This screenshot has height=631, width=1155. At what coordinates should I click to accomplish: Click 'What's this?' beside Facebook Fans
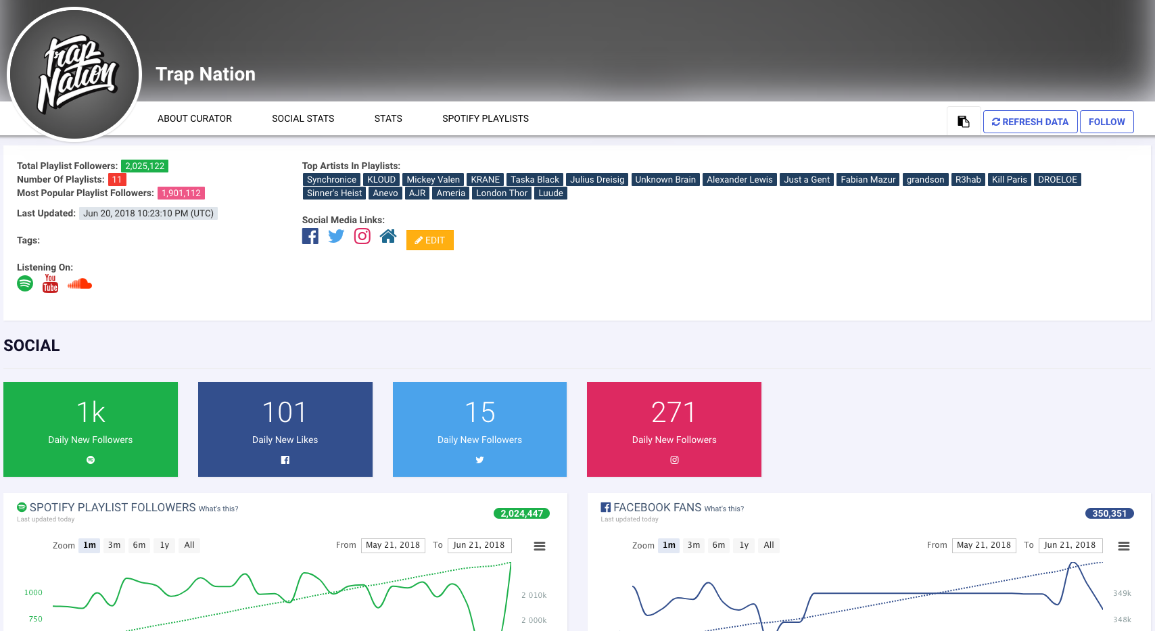point(724,509)
